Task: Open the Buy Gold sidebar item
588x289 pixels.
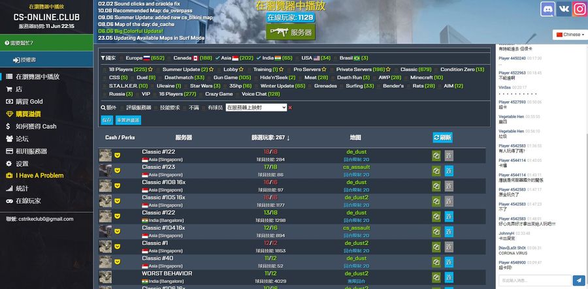Action: coord(29,101)
